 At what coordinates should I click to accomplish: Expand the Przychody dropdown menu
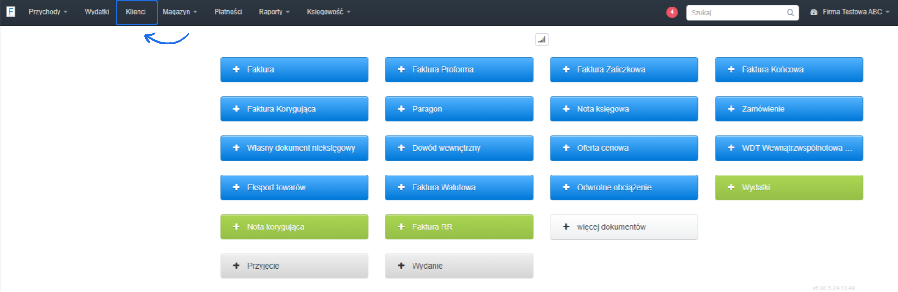pyautogui.click(x=48, y=12)
